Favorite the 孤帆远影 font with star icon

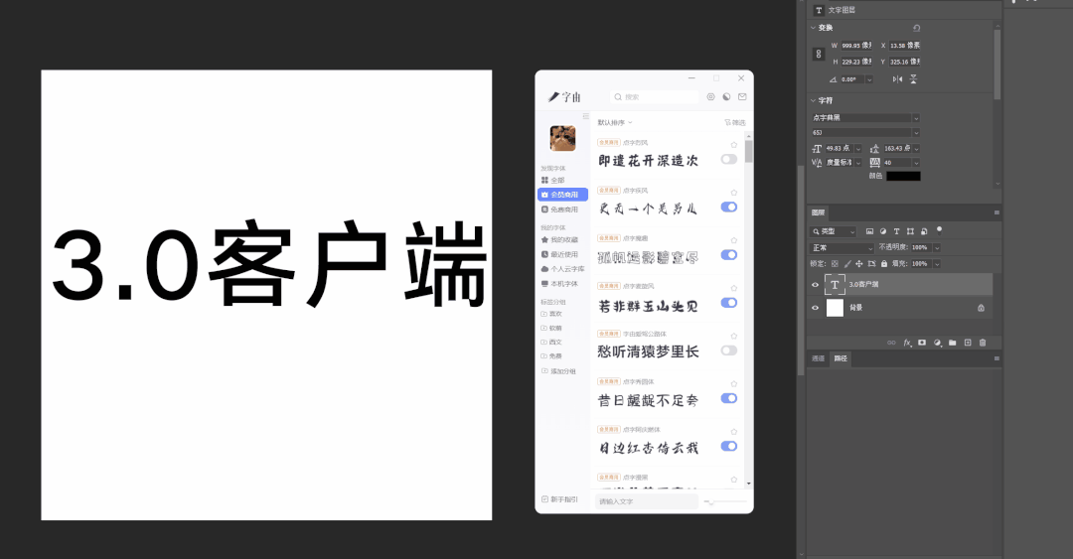(734, 241)
